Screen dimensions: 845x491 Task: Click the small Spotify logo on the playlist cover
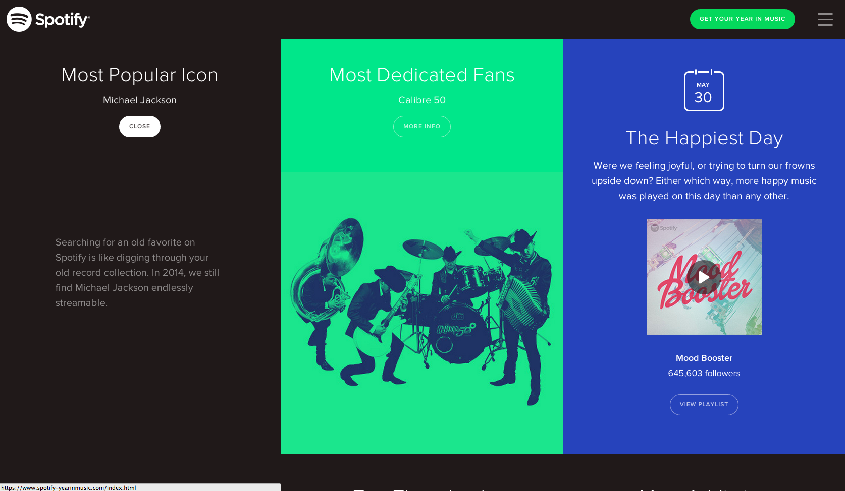[x=664, y=228]
